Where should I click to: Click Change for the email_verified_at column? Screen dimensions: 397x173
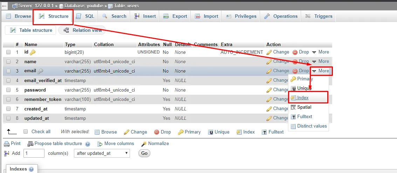[x=278, y=80]
